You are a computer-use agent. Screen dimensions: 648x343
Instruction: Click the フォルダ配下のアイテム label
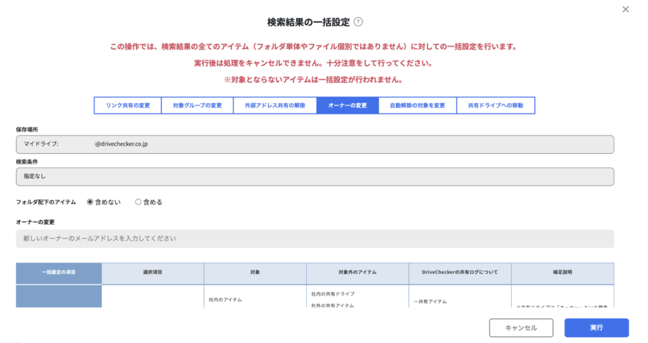tap(46, 202)
